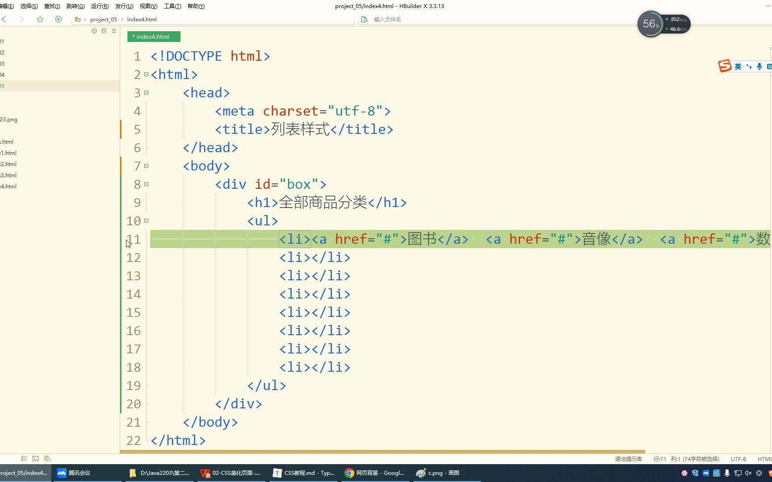This screenshot has width=772, height=482.
Task: Click the 音像 link text on line 11
Action: click(596, 239)
